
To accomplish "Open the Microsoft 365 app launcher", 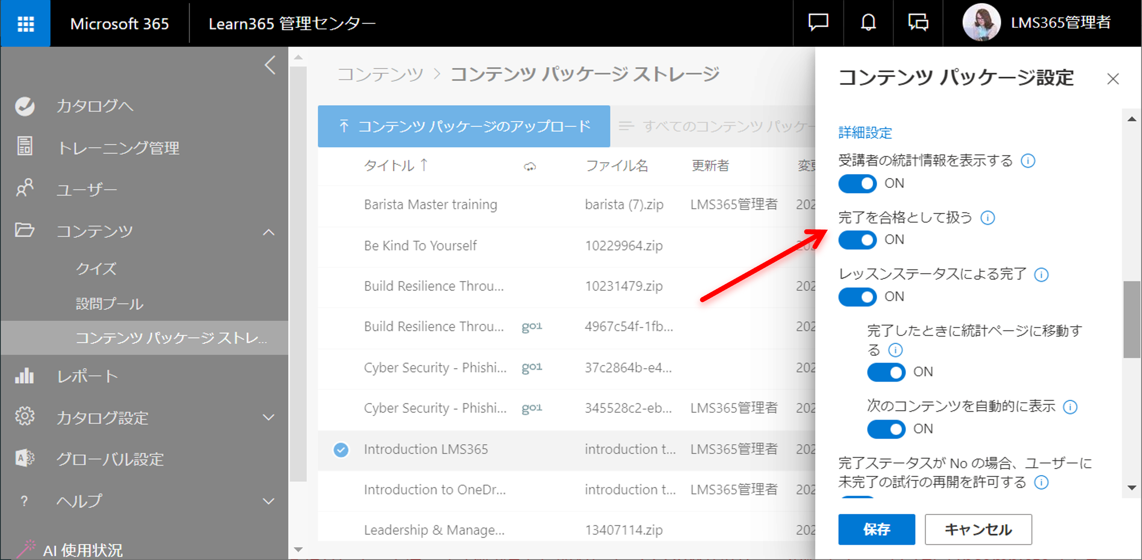I will point(25,23).
